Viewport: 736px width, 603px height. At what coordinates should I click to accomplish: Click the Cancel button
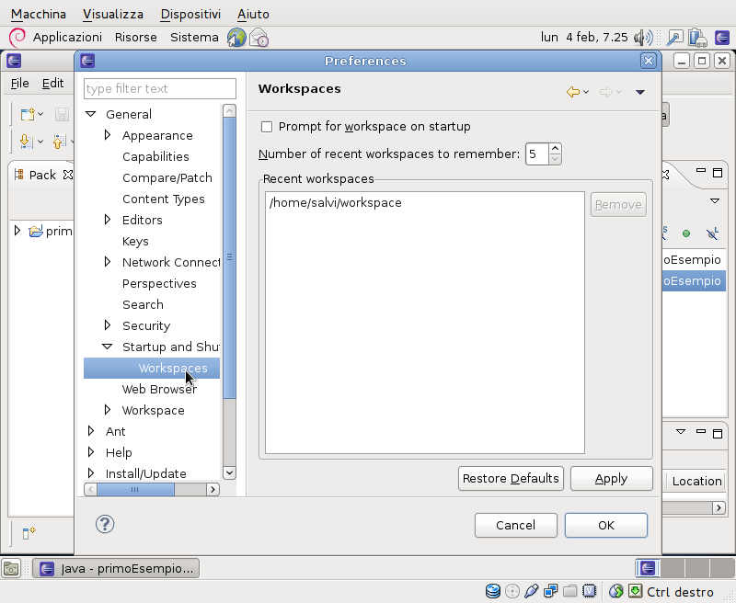click(x=516, y=525)
